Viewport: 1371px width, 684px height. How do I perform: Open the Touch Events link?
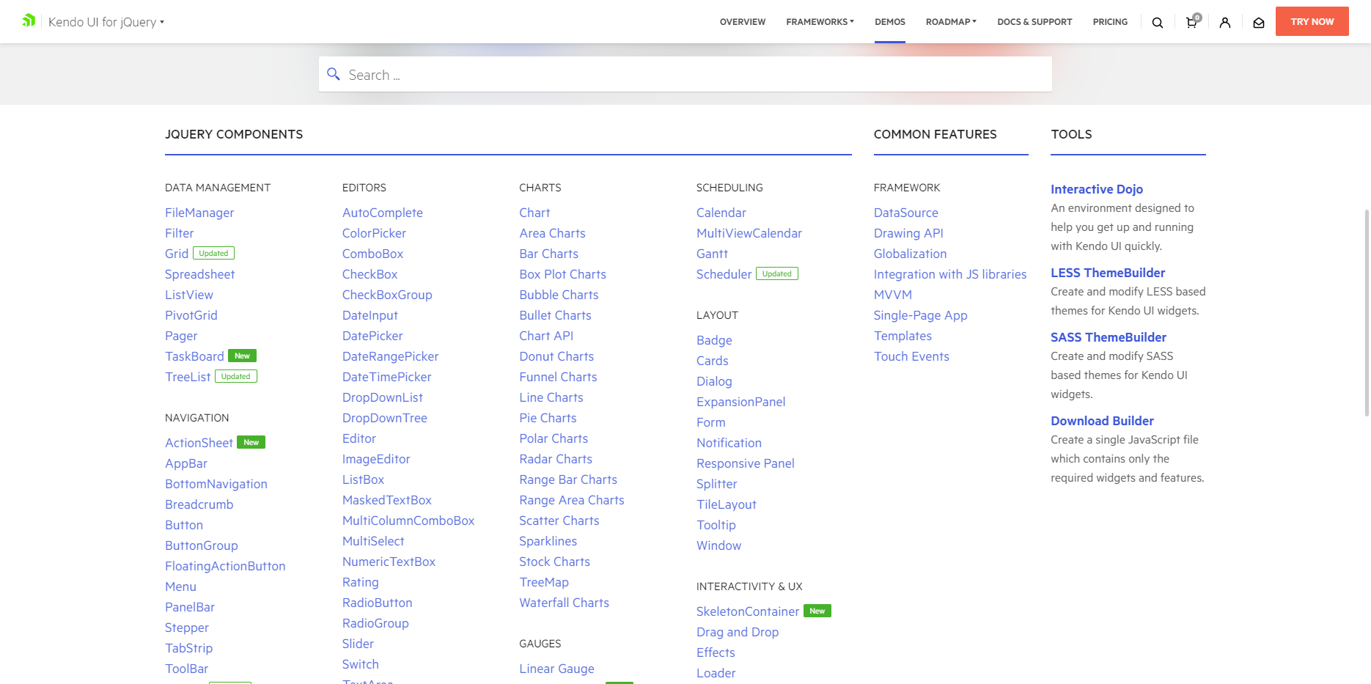pos(911,356)
